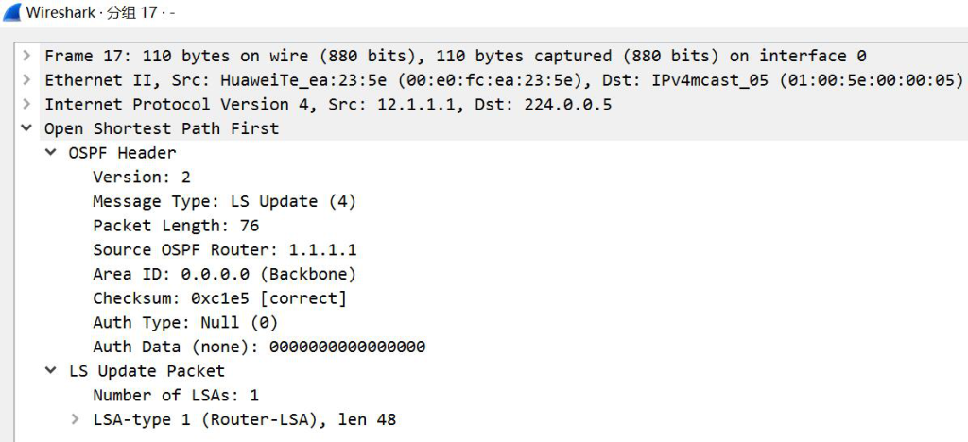
Task: Select the Auth Data (none) row
Action: (x=259, y=347)
